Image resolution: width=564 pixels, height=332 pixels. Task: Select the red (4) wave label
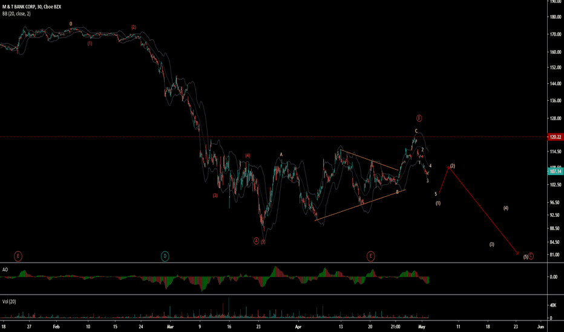pos(248,156)
